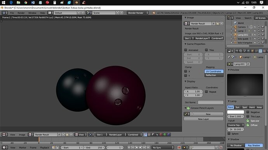Viewport: 268px width, 150px height.
Task: Add a new scene
Action: (118, 13)
